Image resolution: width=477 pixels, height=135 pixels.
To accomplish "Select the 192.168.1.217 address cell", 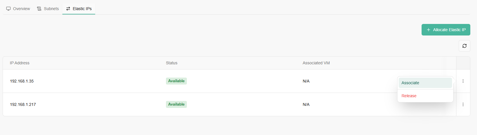I will (23, 104).
